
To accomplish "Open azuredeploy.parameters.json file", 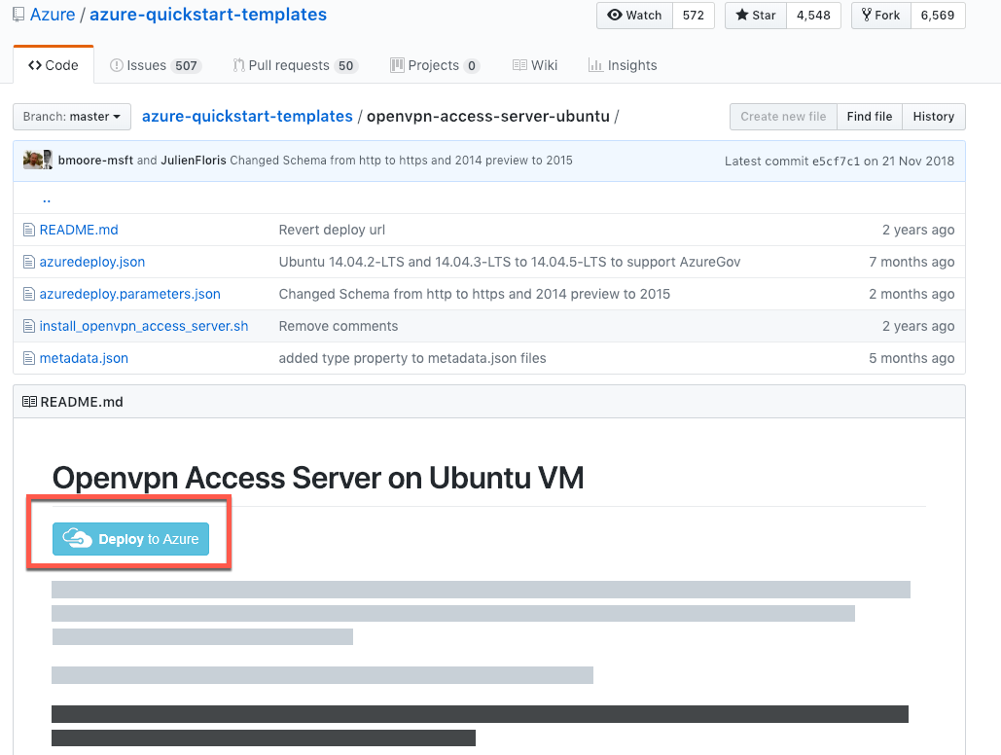I will point(129,294).
